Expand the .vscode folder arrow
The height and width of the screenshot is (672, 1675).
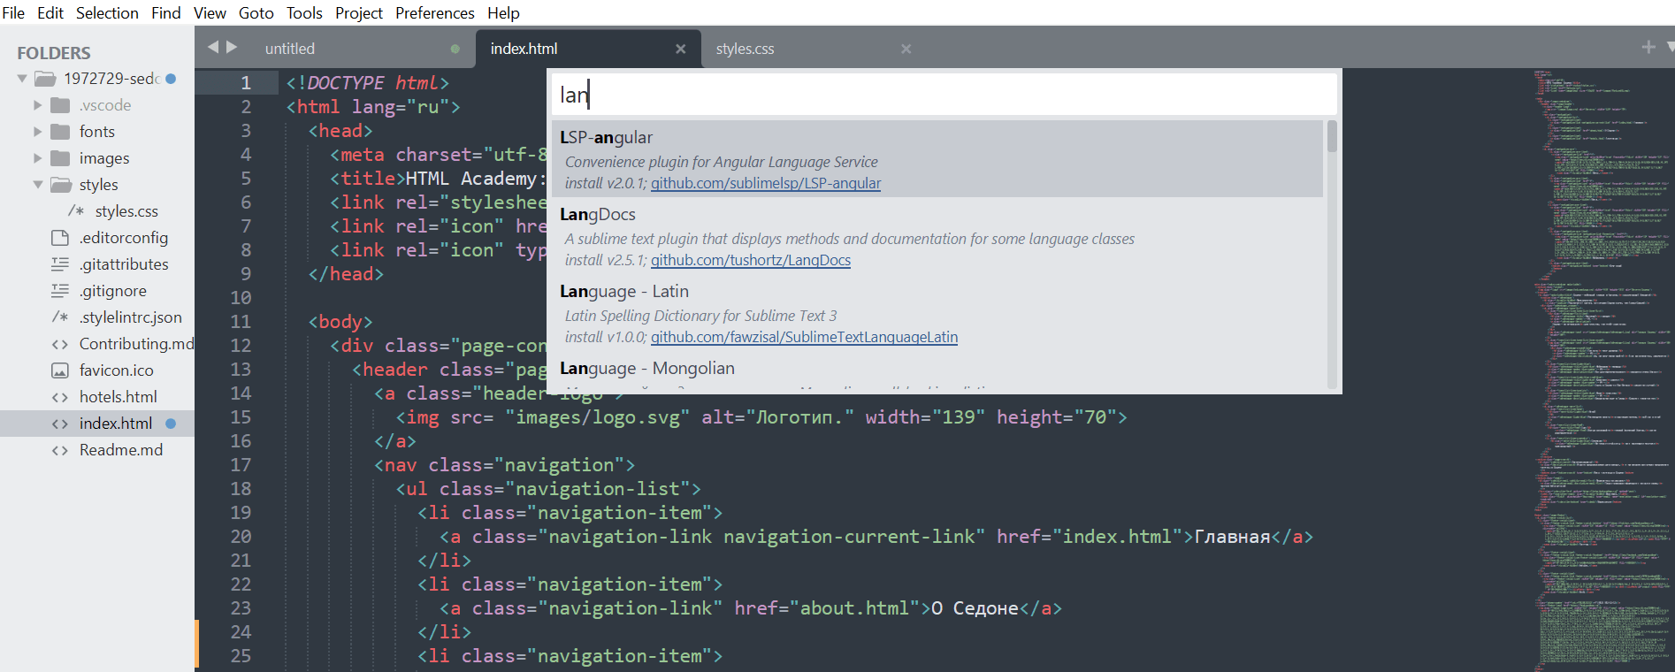37,105
